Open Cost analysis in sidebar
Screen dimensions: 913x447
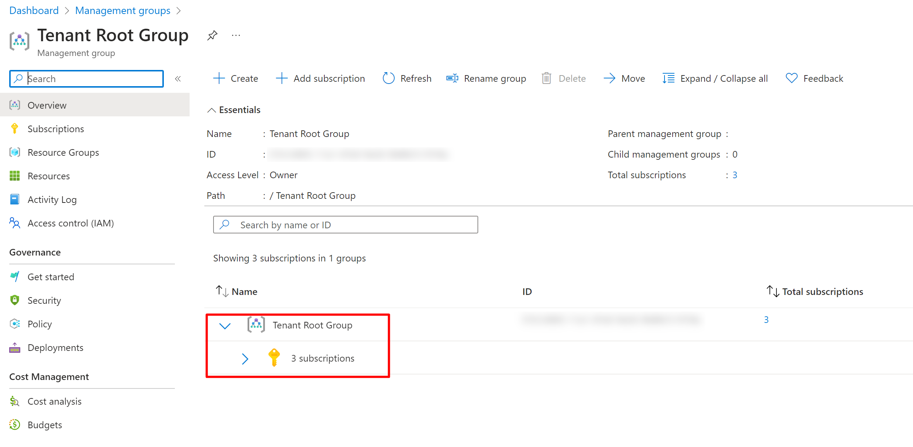click(x=54, y=401)
